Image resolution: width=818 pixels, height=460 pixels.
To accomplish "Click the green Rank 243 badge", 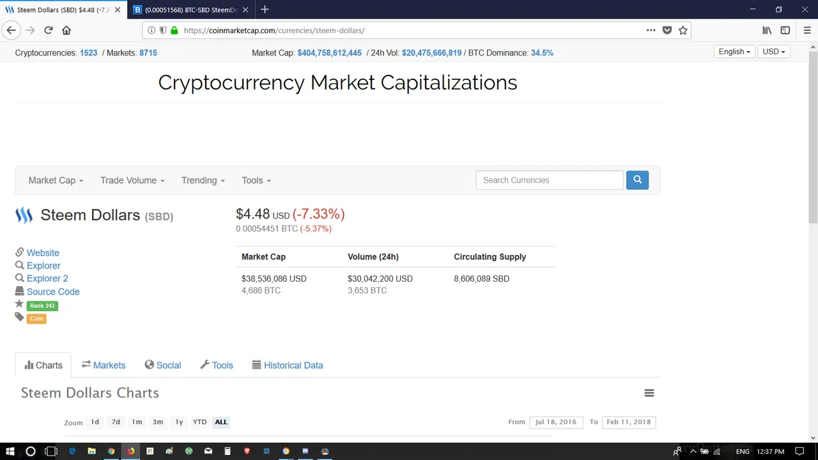I will point(42,305).
